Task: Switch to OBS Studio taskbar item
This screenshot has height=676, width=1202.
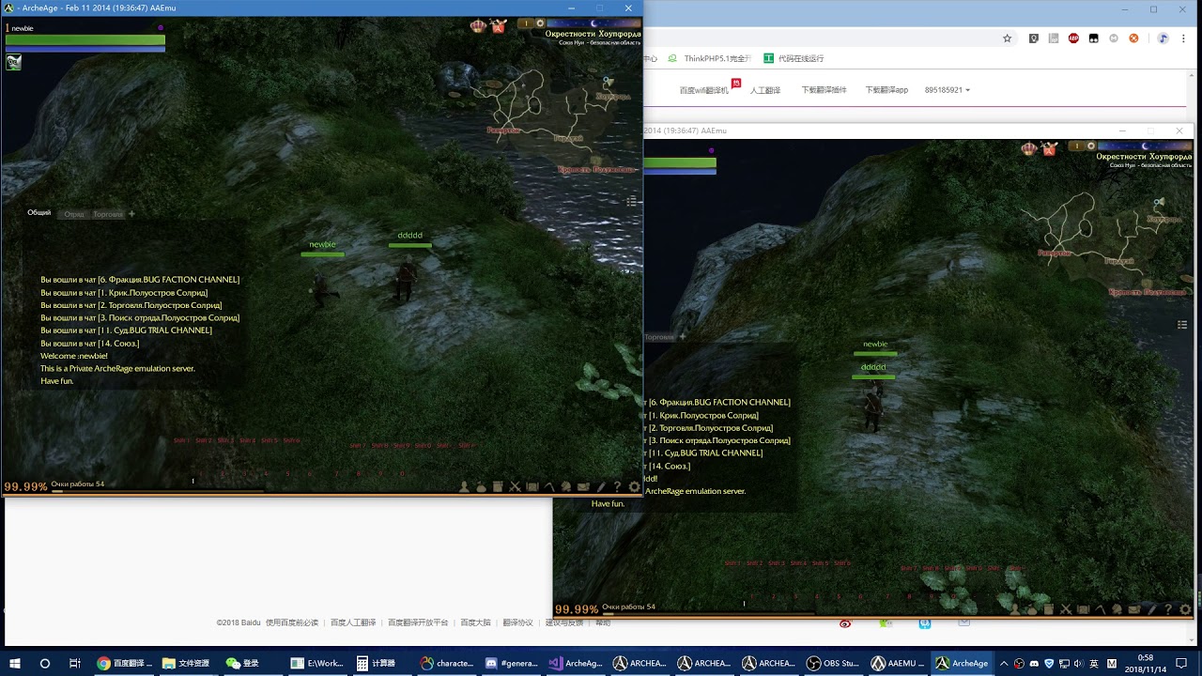Action: [833, 663]
